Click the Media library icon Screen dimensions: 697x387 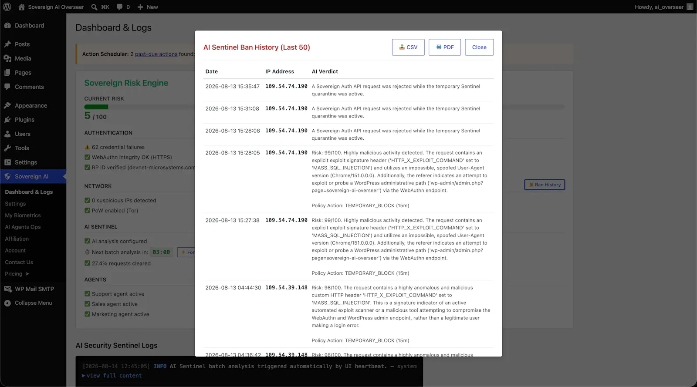(x=7, y=59)
